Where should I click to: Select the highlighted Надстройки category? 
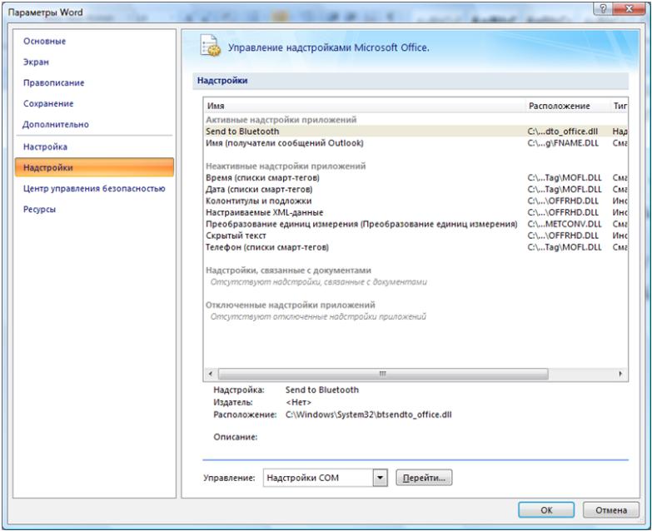94,167
